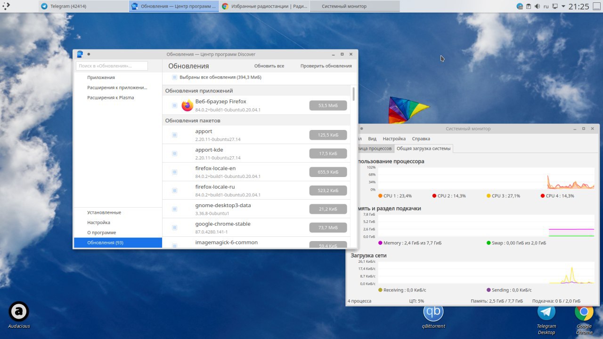Open 'Приложения' in the Discover sidebar
This screenshot has height=339, width=603.
point(118,77)
